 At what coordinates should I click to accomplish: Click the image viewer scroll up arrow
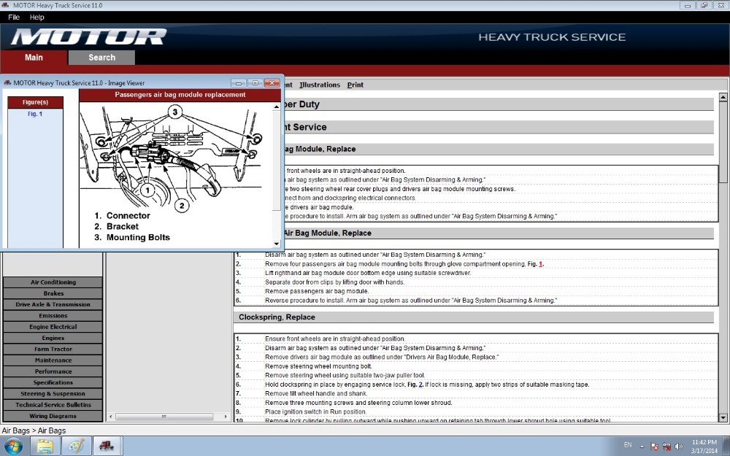(277, 107)
